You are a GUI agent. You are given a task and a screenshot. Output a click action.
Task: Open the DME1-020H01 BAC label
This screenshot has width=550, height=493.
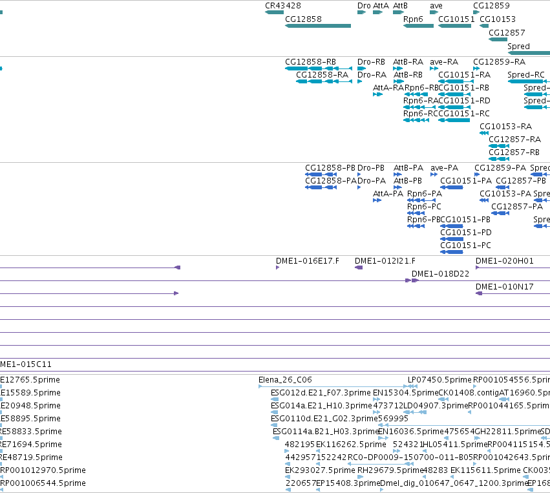[x=504, y=261]
